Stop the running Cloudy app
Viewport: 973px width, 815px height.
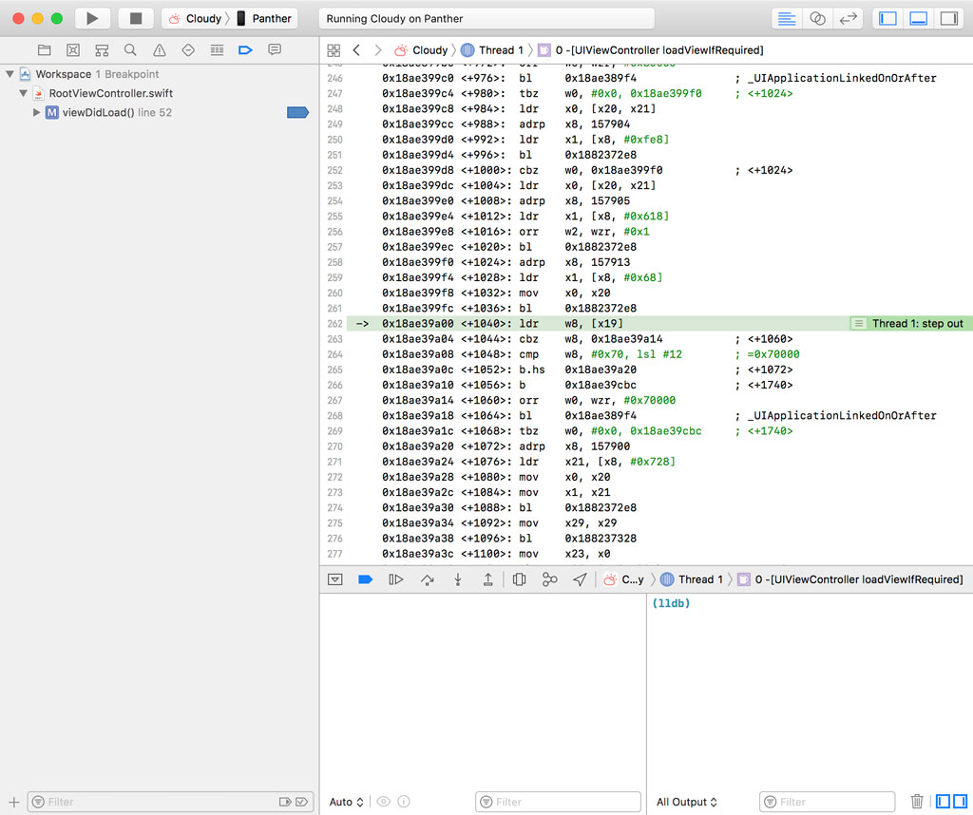[136, 18]
